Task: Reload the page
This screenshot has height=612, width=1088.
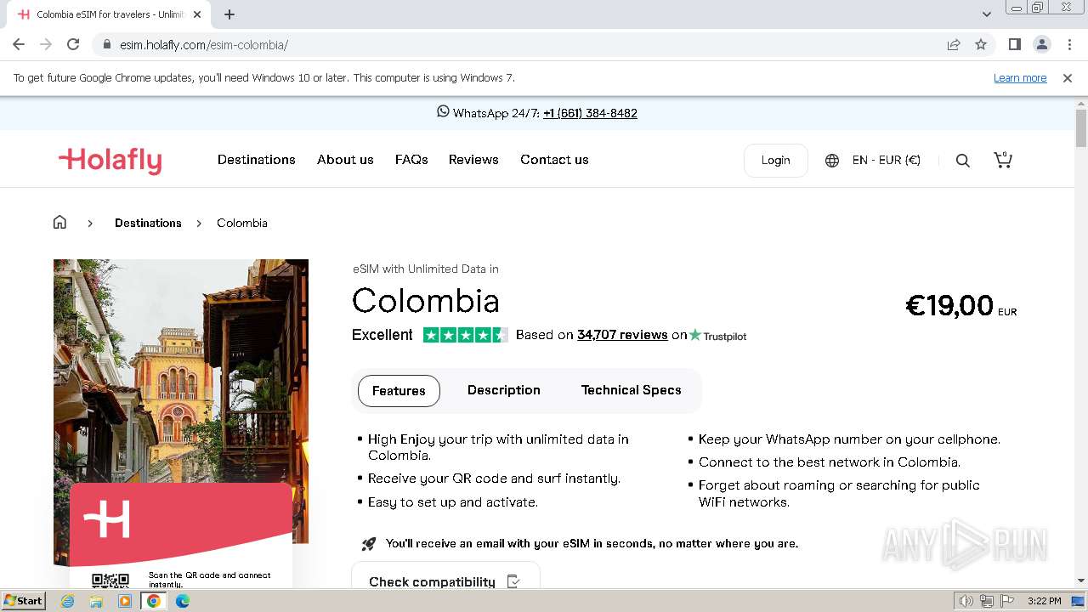Action: coord(73,44)
